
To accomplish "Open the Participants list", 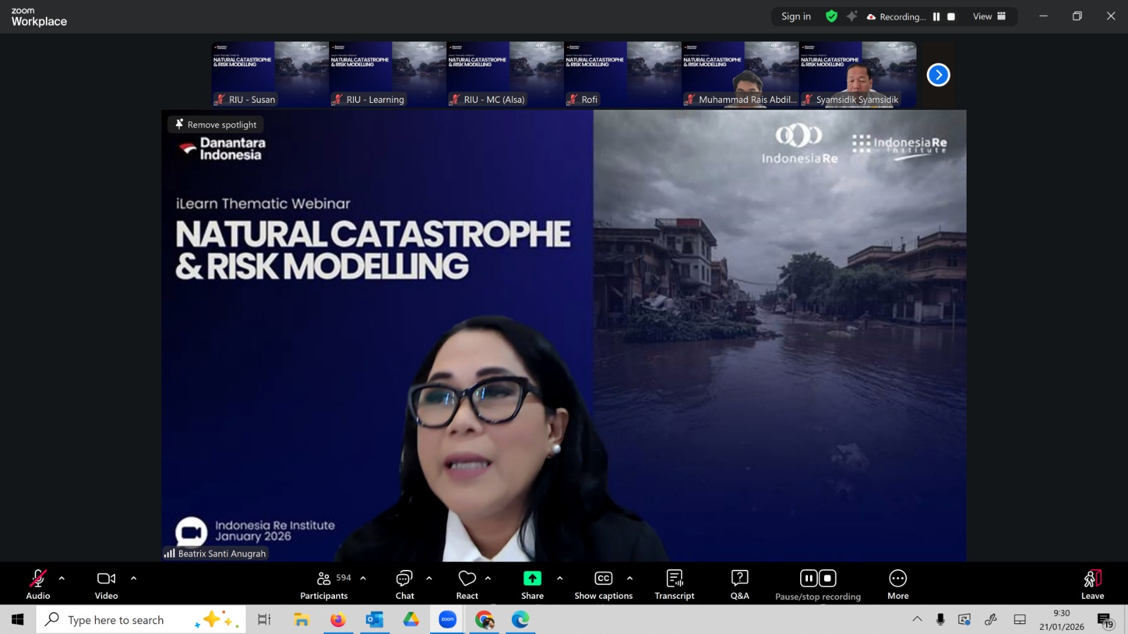I will pyautogui.click(x=324, y=584).
